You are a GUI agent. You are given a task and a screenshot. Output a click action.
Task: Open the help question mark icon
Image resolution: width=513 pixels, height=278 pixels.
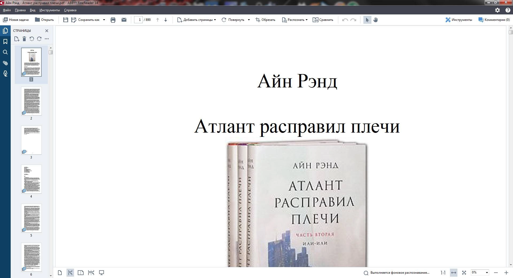pos(508,10)
